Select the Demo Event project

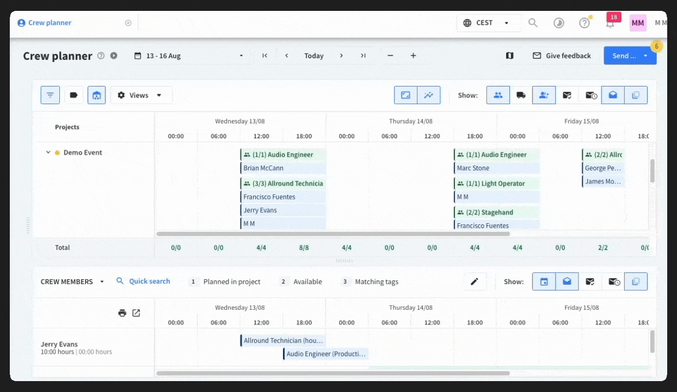click(x=83, y=152)
